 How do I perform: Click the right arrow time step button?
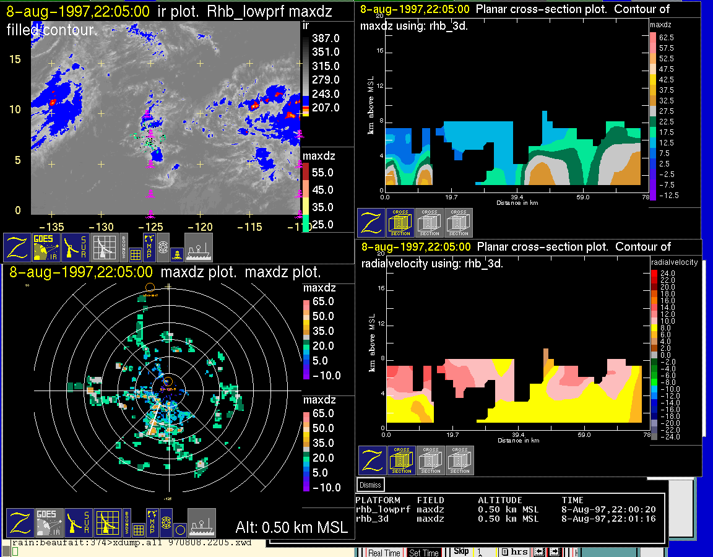[555, 552]
